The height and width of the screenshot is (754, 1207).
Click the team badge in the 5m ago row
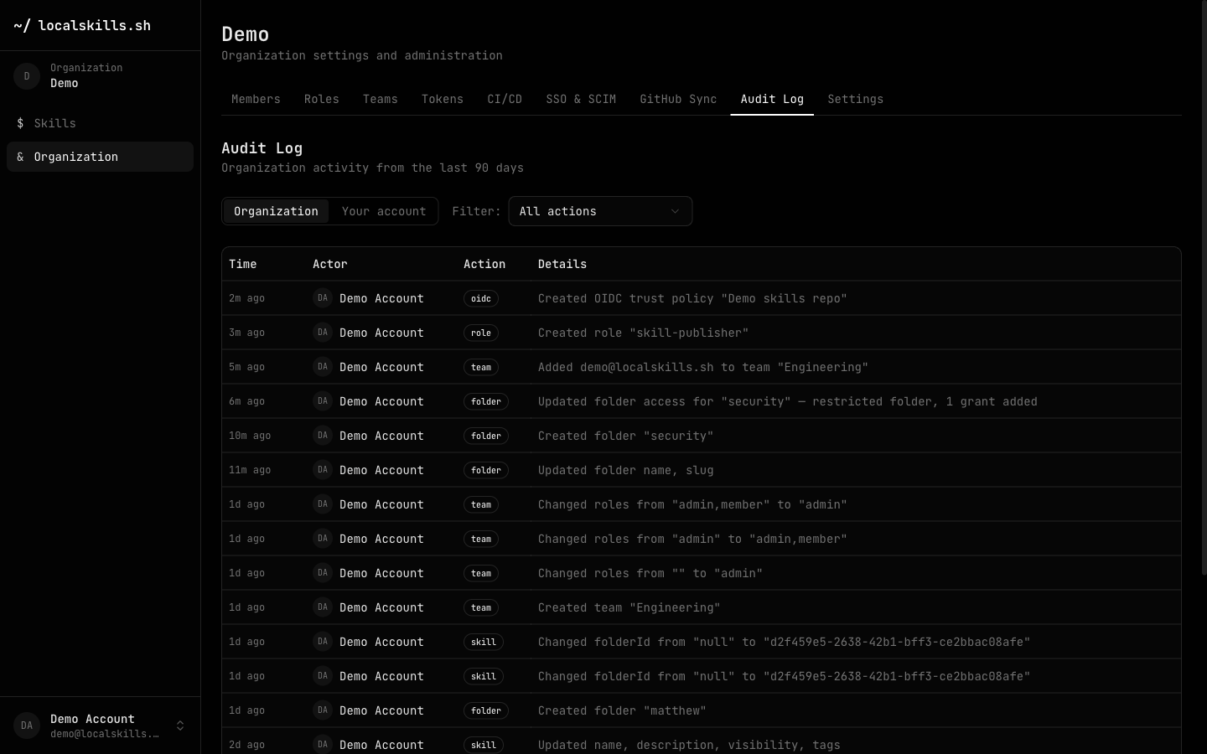pyautogui.click(x=481, y=367)
